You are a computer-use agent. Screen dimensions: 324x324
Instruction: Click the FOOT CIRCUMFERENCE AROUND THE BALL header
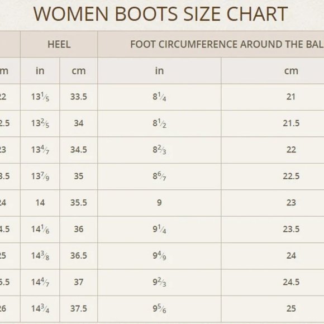point(211,44)
